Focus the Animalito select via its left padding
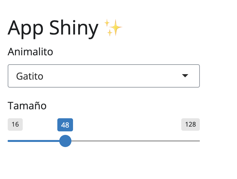Viewport: 237px width, 179px height. pos(12,76)
